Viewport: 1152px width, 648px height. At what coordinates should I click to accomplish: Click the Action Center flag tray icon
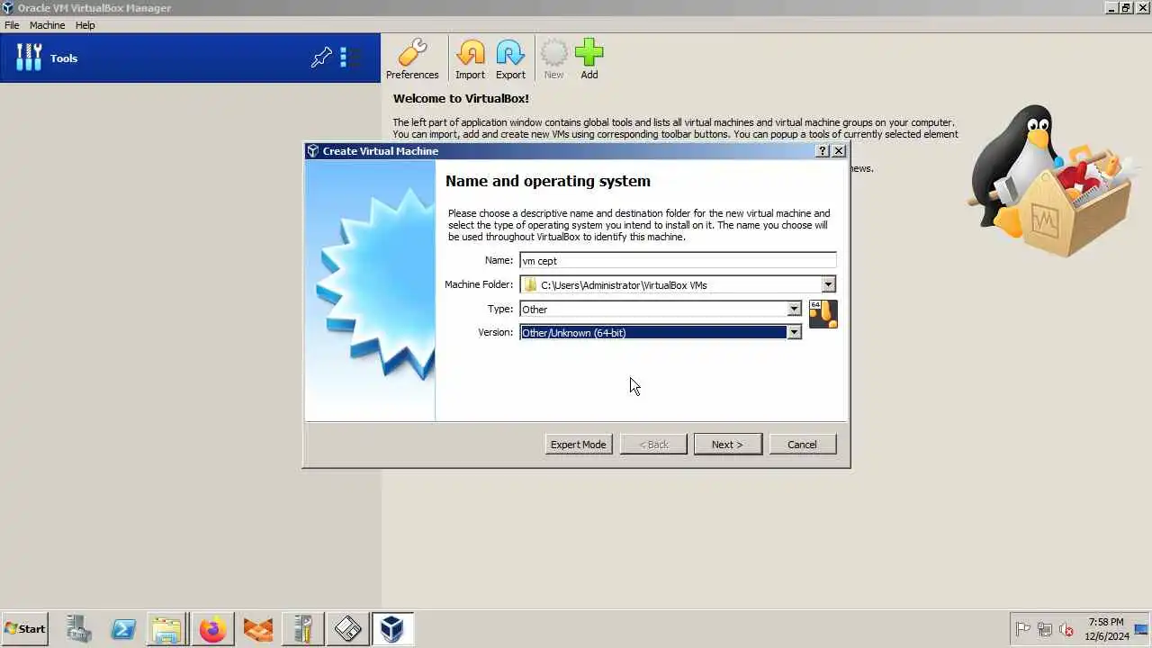(1022, 629)
